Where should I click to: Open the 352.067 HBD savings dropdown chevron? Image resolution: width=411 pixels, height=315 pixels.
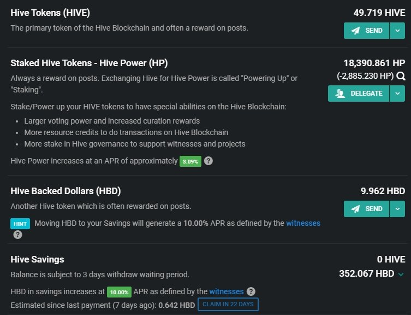tap(401, 275)
